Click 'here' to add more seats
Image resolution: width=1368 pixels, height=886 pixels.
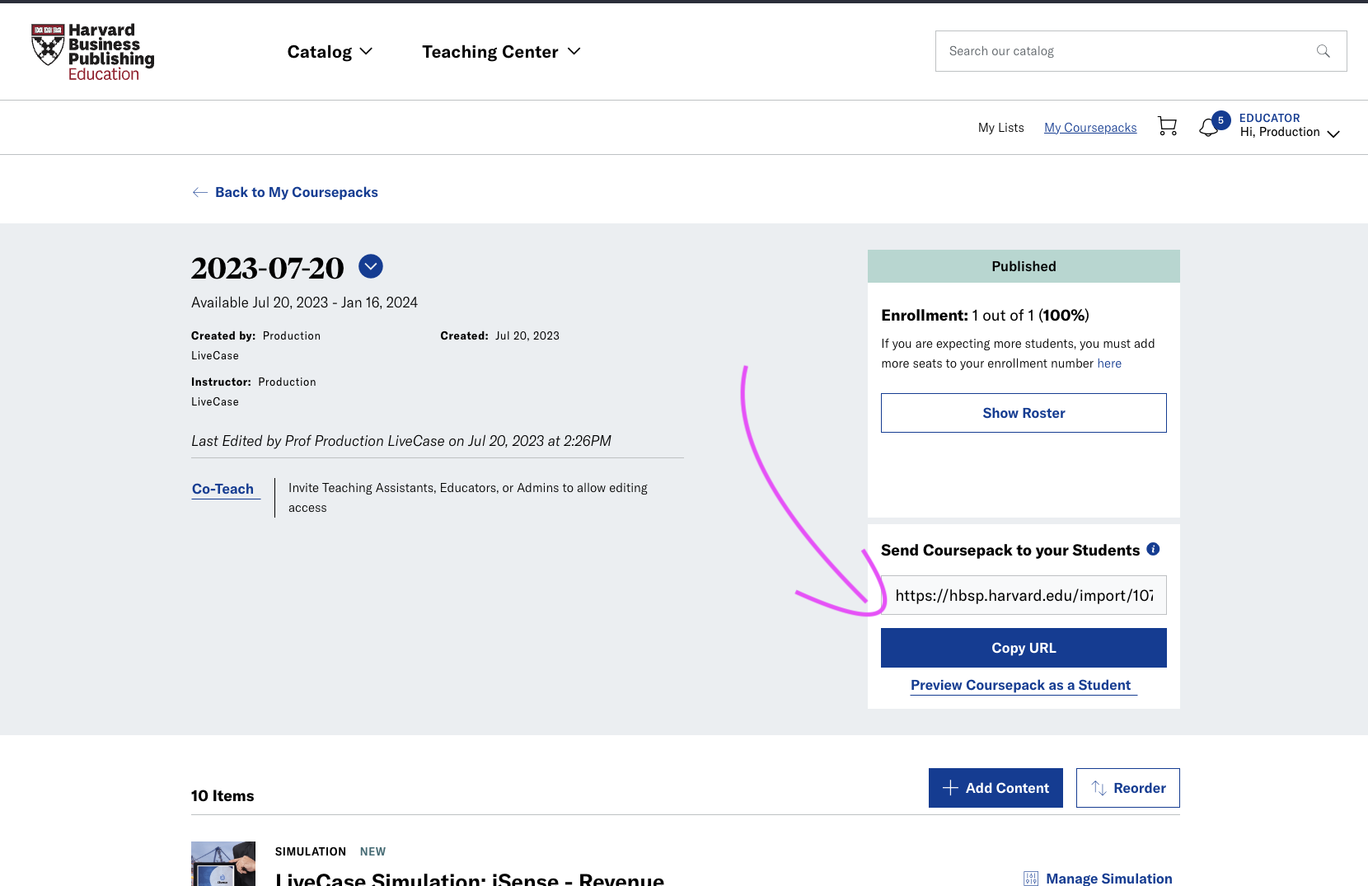click(1109, 363)
